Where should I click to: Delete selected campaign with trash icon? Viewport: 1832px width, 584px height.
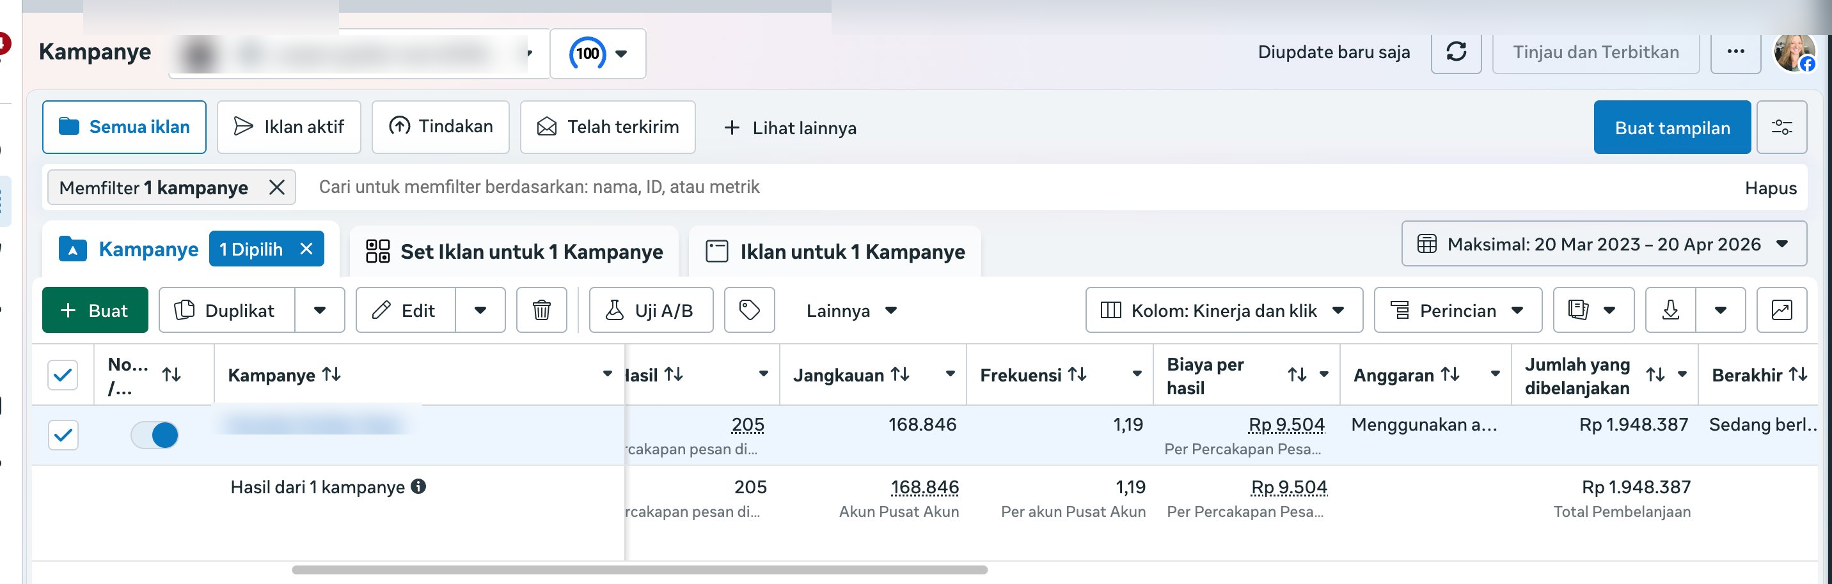541,310
